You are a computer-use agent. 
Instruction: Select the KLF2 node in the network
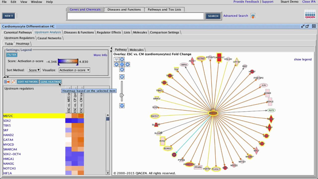coord(271,110)
